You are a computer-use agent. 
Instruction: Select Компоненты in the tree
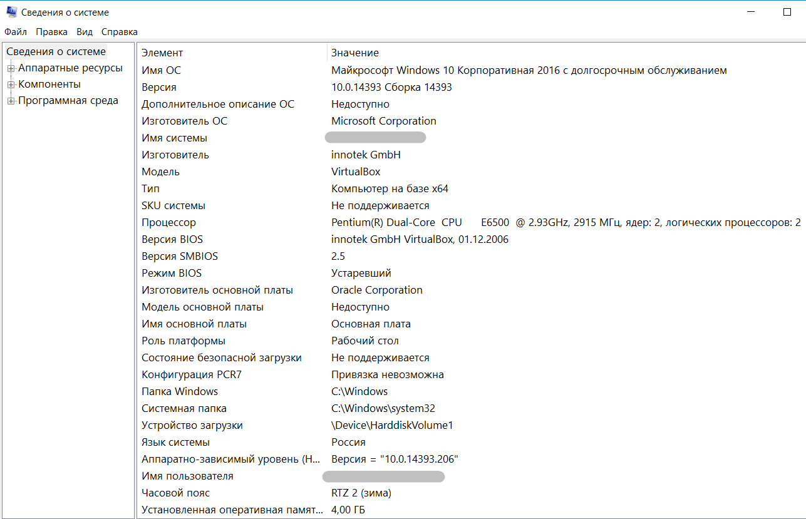point(49,85)
